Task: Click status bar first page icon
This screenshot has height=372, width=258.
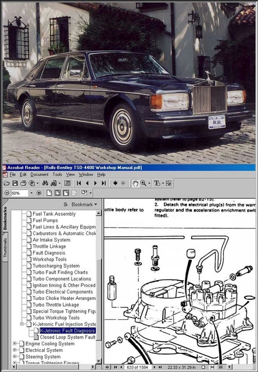Action: [x=115, y=367]
